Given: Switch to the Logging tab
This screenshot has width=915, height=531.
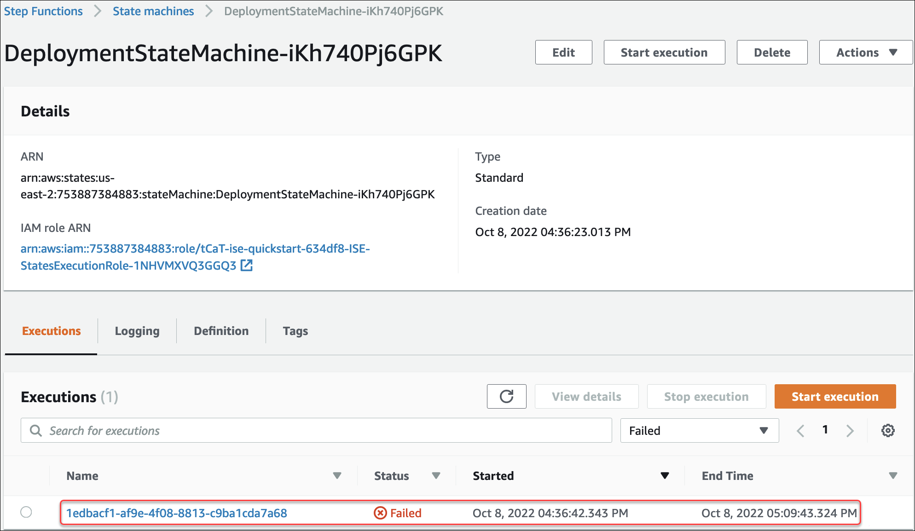Looking at the screenshot, I should point(137,331).
